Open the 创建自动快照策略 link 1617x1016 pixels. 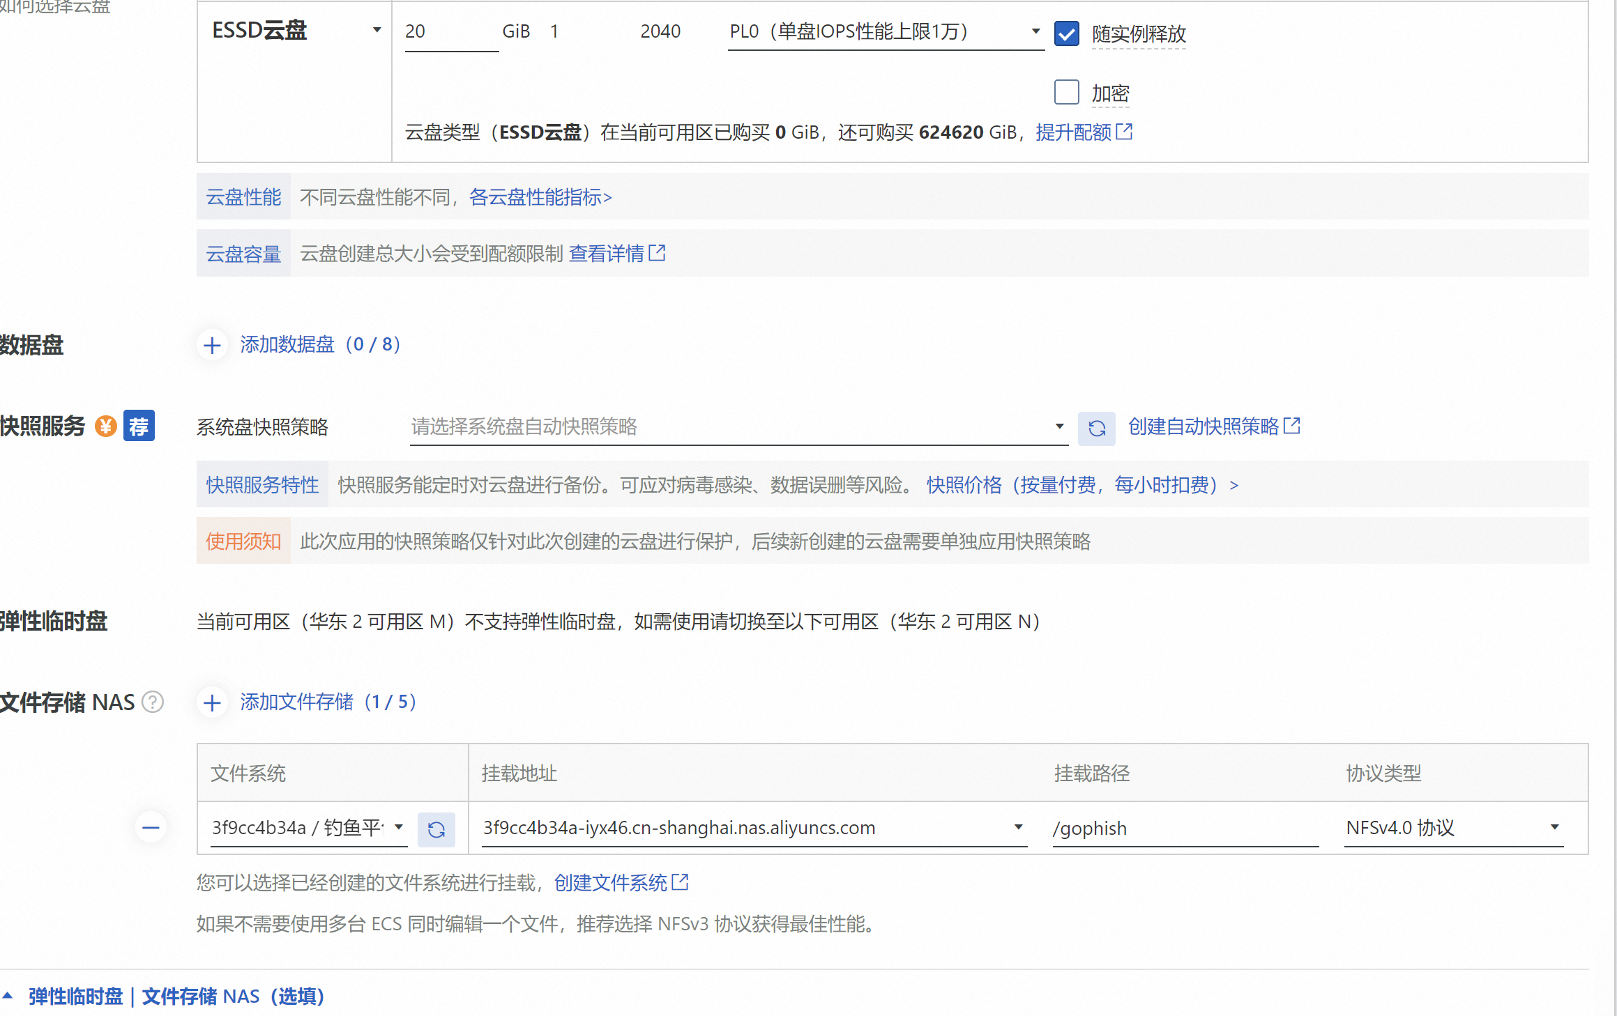point(1203,426)
